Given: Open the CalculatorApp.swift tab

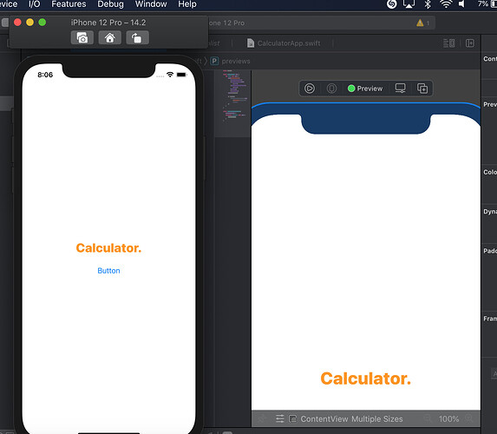Looking at the screenshot, I should pyautogui.click(x=284, y=43).
